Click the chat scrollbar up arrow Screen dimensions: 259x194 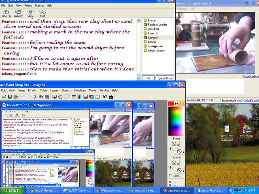pos(138,20)
